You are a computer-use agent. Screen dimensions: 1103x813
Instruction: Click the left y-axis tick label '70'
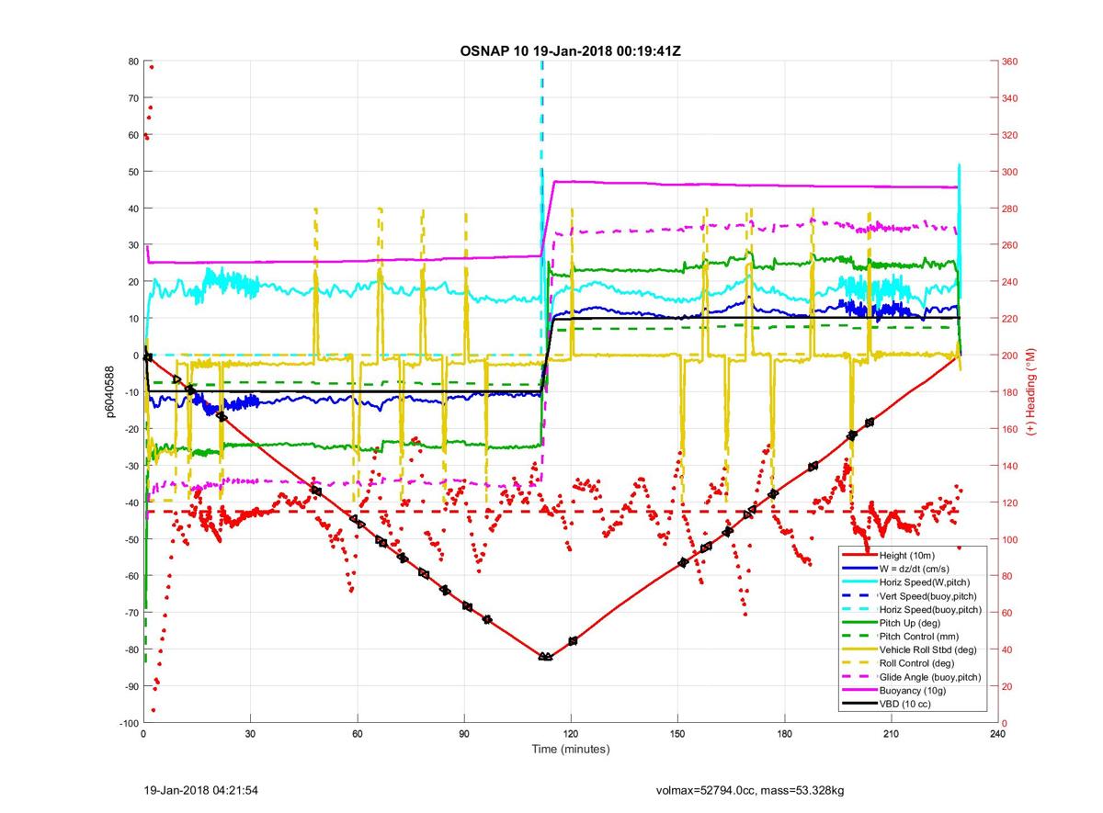point(132,98)
